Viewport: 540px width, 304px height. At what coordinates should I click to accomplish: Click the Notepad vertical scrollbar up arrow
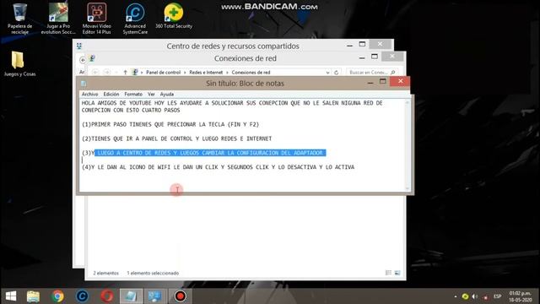point(408,103)
